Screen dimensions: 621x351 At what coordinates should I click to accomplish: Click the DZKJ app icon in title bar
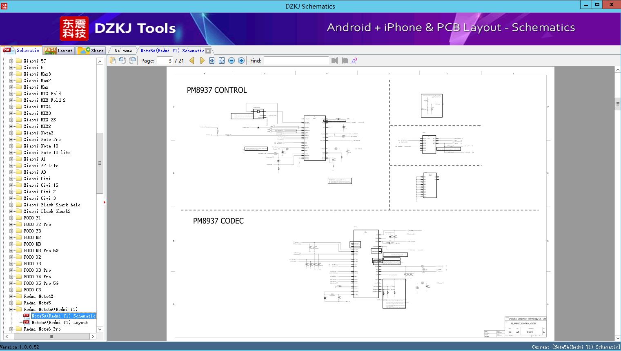4,6
